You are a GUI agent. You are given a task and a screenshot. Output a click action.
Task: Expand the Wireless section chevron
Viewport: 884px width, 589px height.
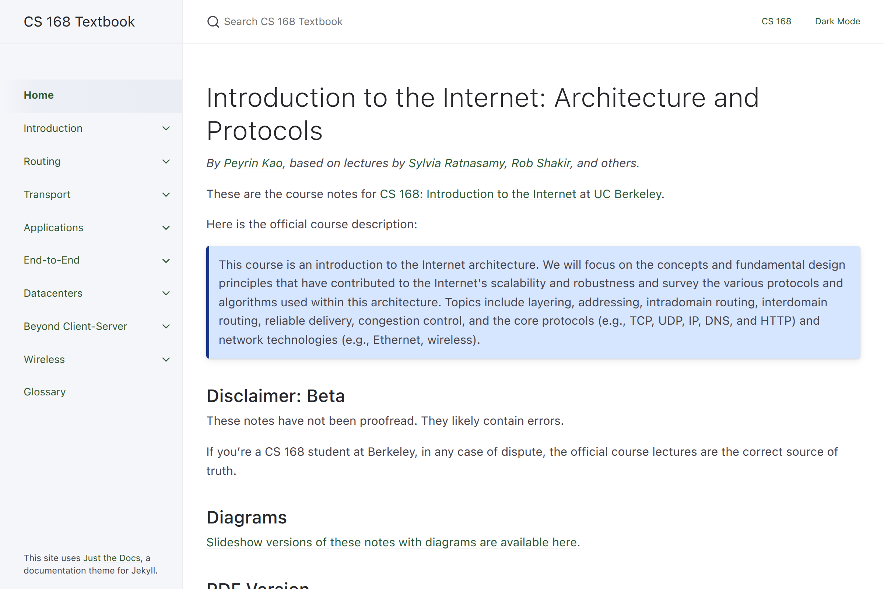click(x=166, y=360)
